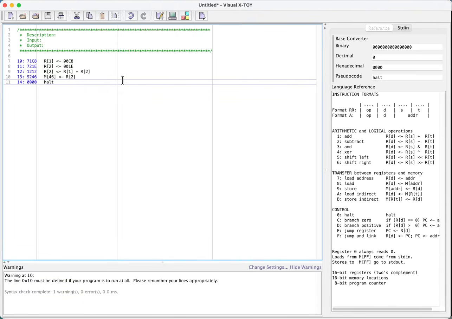Click the Save As double-floppy icon
The image size is (452, 319).
pyautogui.click(x=61, y=16)
